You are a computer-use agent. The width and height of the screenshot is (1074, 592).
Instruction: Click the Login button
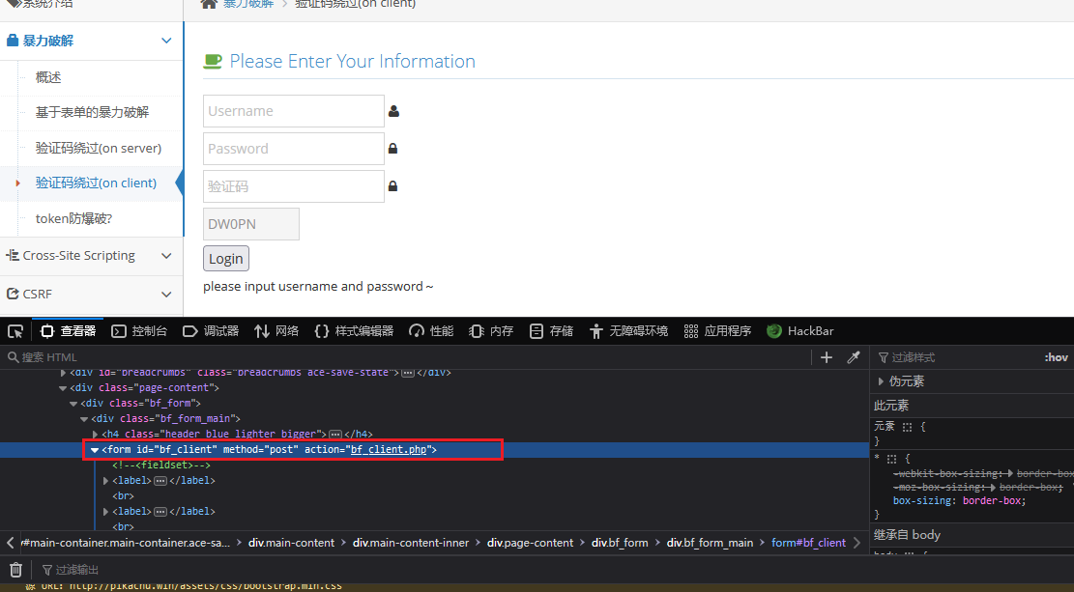(226, 259)
